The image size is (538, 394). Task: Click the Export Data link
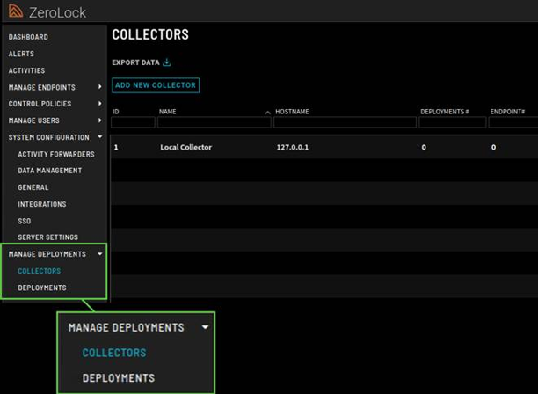(x=135, y=62)
